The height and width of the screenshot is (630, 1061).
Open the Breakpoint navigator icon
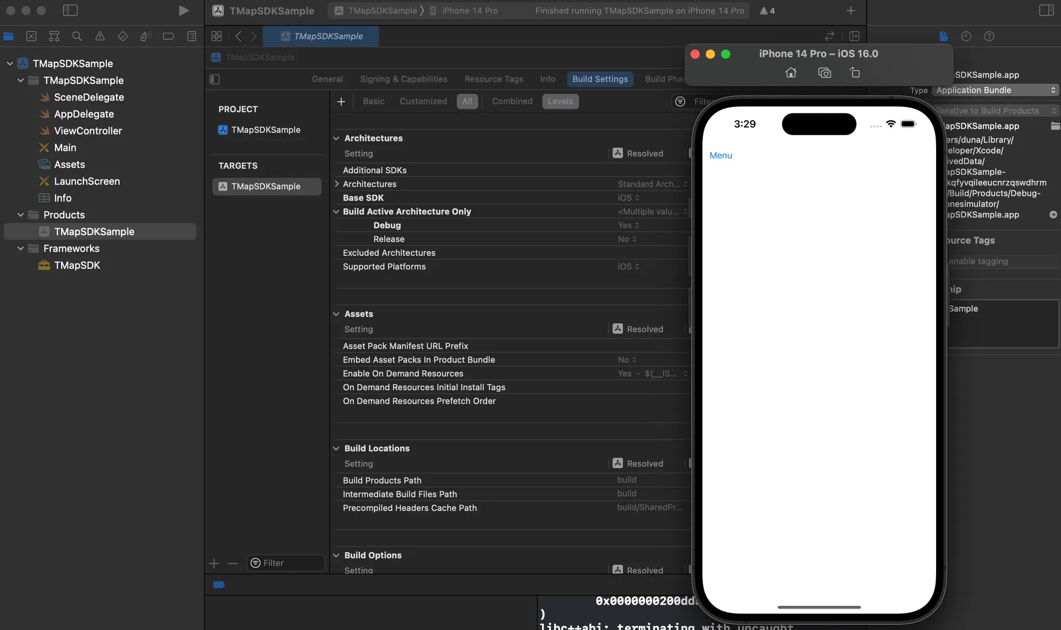(168, 36)
